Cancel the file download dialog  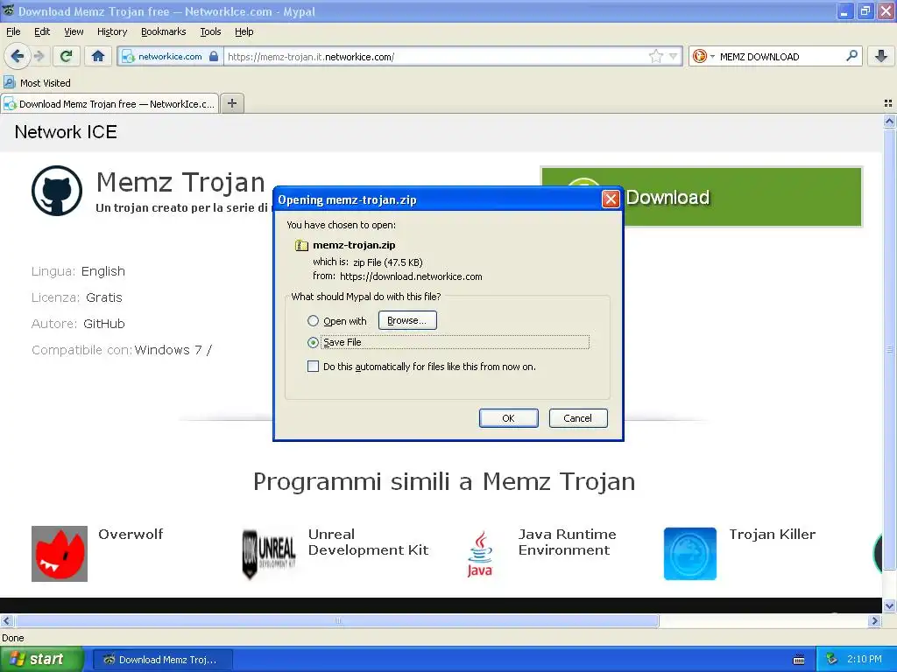578,418
